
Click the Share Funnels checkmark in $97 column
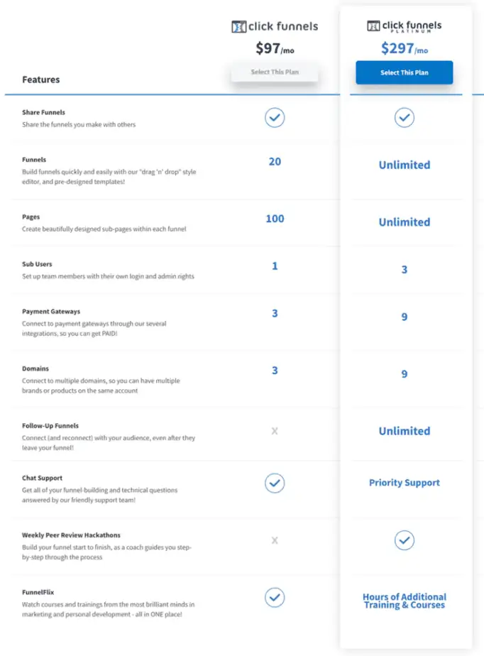275,118
